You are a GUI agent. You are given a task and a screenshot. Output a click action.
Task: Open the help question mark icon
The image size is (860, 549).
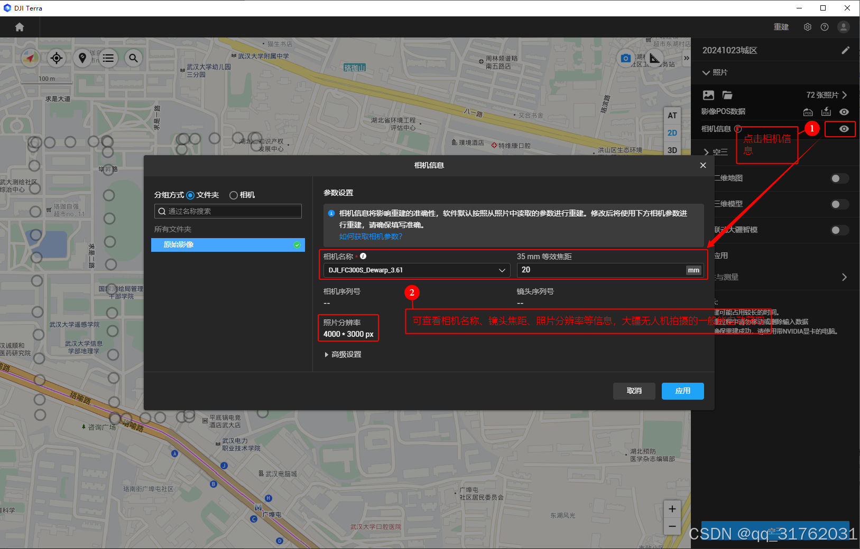[x=825, y=27]
